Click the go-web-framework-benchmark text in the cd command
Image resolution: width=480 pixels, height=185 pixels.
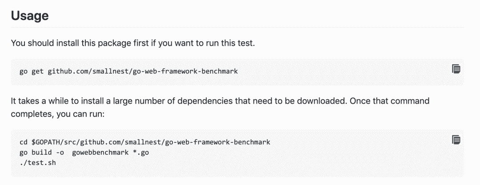[x=218, y=142]
